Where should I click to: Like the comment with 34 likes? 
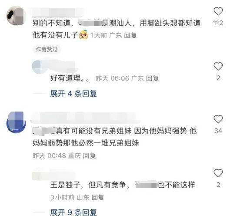[x=218, y=119]
